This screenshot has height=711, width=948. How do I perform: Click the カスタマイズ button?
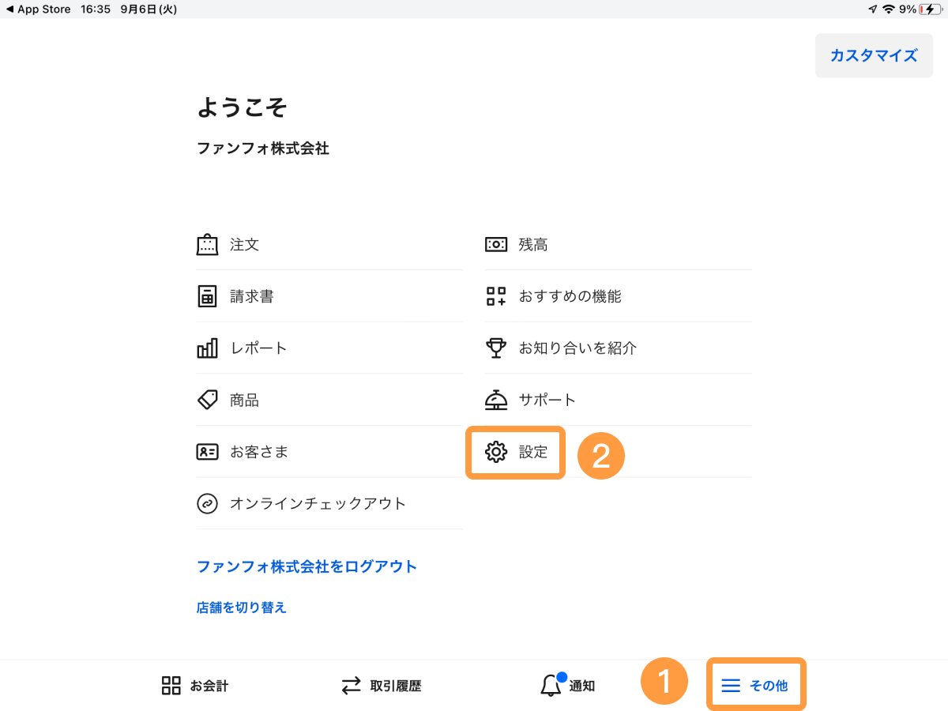tap(874, 55)
